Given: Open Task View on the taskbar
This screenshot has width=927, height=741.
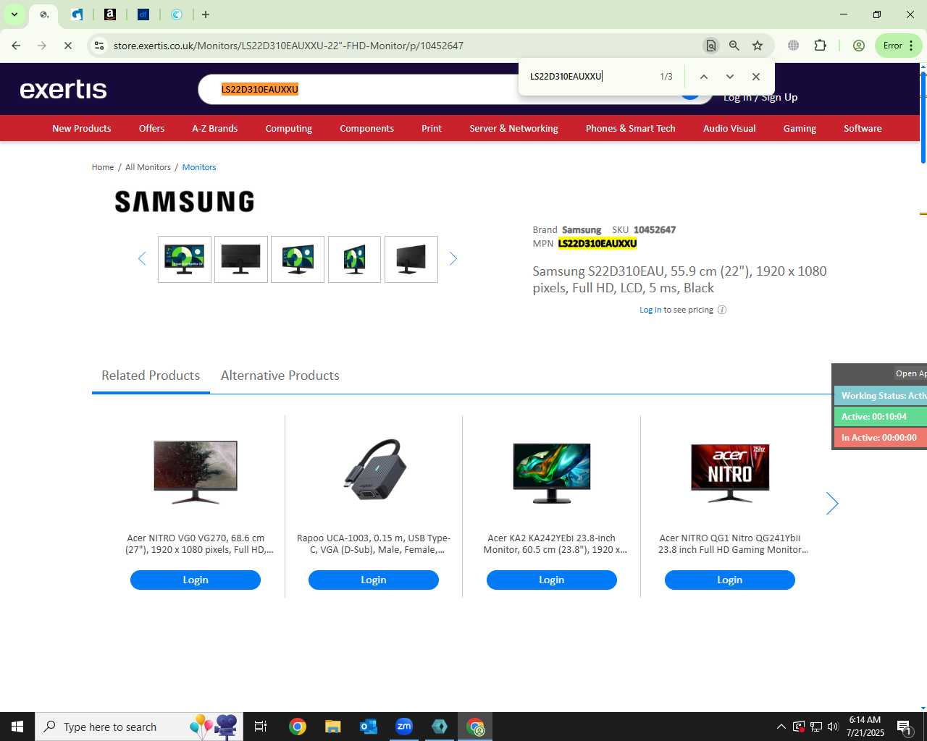Looking at the screenshot, I should (261, 727).
